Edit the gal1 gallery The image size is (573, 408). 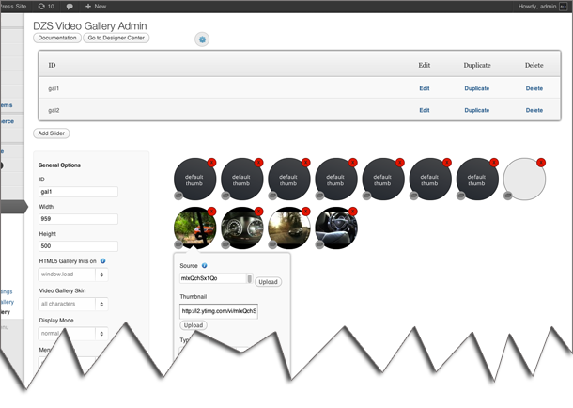425,88
